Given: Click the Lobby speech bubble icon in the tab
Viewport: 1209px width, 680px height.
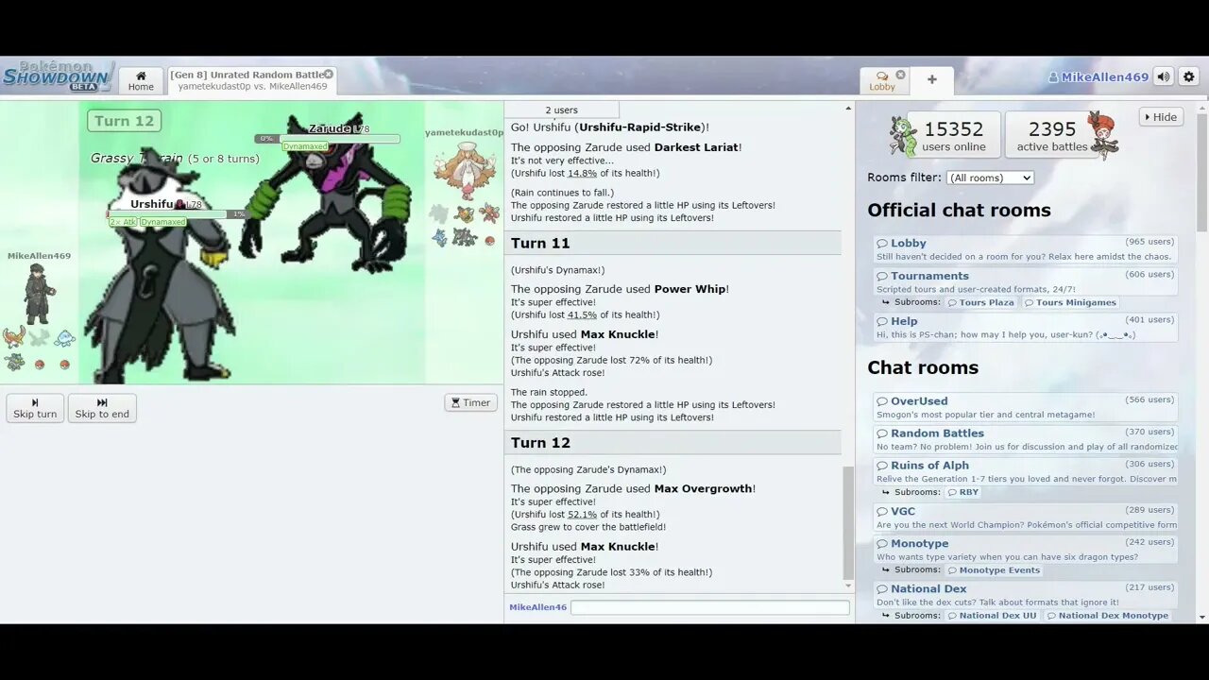Looking at the screenshot, I should pyautogui.click(x=882, y=76).
